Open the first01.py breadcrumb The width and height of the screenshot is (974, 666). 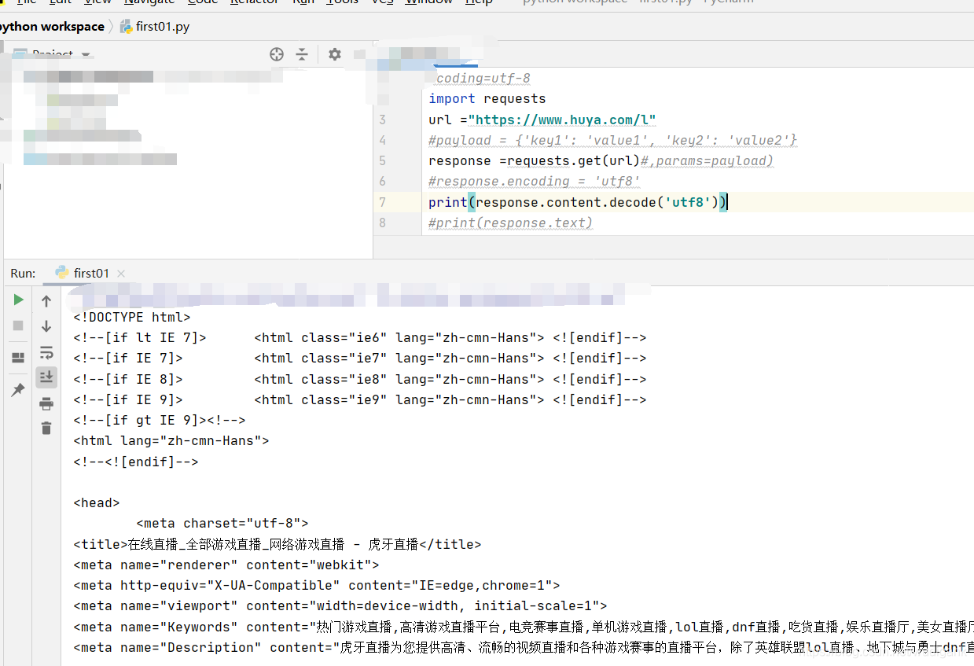coord(163,27)
